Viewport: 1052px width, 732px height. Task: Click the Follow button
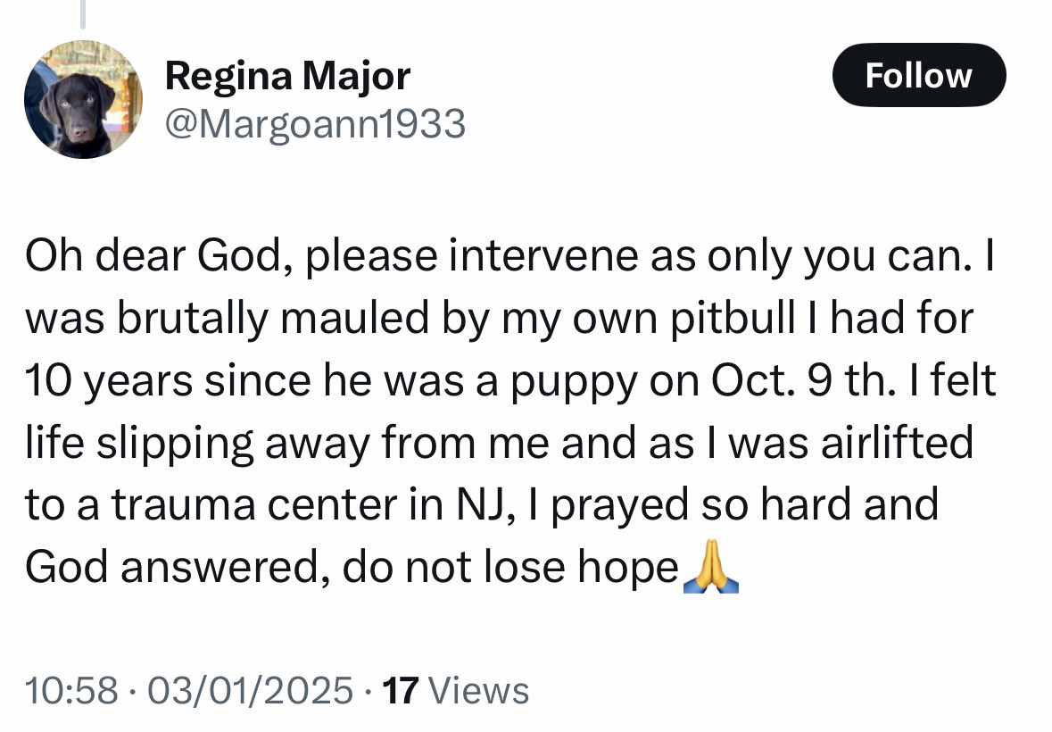pyautogui.click(x=918, y=75)
